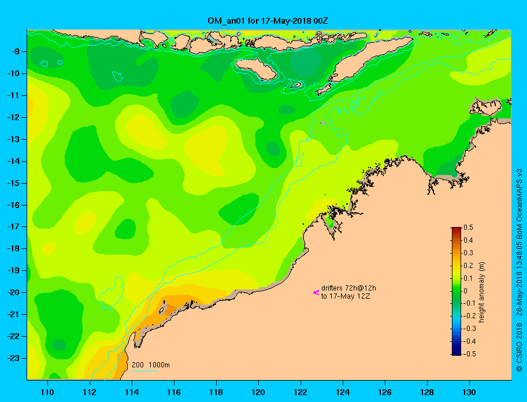Click longitude tick label '112'
The height and width of the screenshot is (402, 527).
click(90, 392)
